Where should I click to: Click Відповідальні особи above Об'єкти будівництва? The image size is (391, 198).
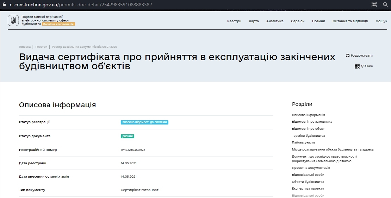(308, 175)
